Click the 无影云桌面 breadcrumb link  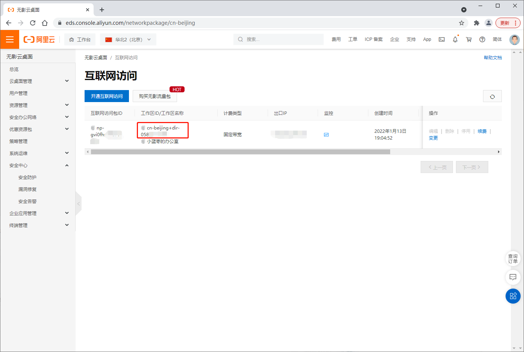96,58
